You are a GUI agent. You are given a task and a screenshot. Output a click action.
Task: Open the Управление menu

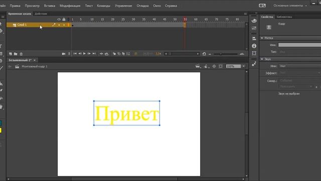tap(123, 6)
